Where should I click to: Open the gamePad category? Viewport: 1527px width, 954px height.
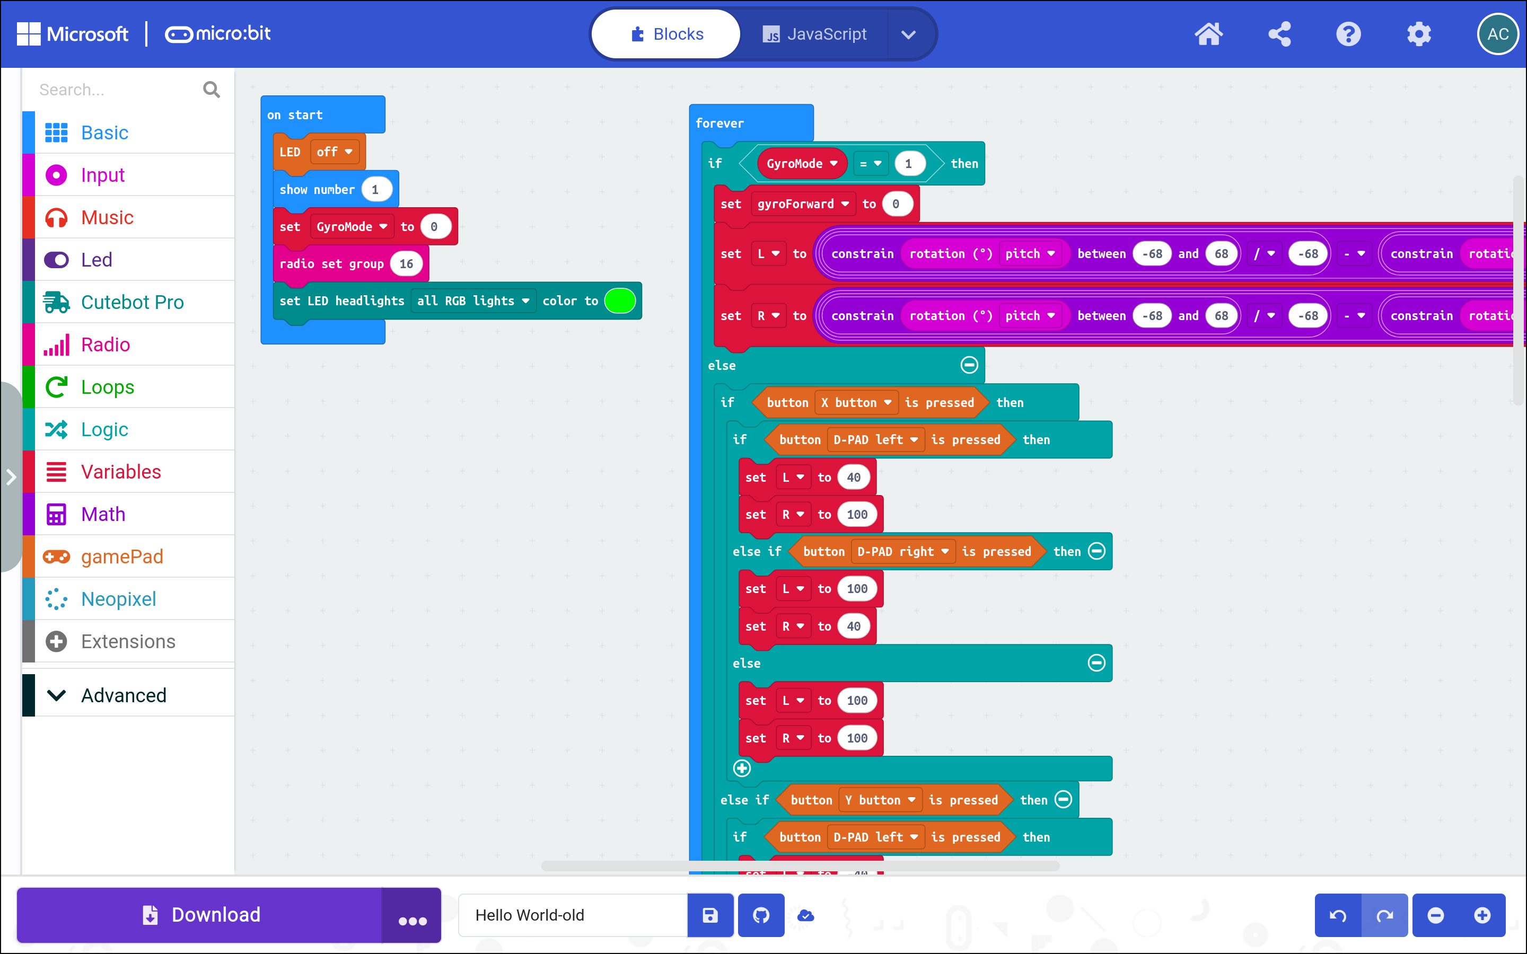[129, 556]
